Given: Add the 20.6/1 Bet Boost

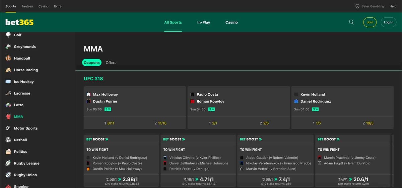Looking at the screenshot, I should pos(353,181).
